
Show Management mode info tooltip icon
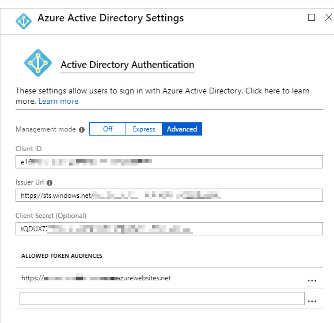[x=82, y=130]
